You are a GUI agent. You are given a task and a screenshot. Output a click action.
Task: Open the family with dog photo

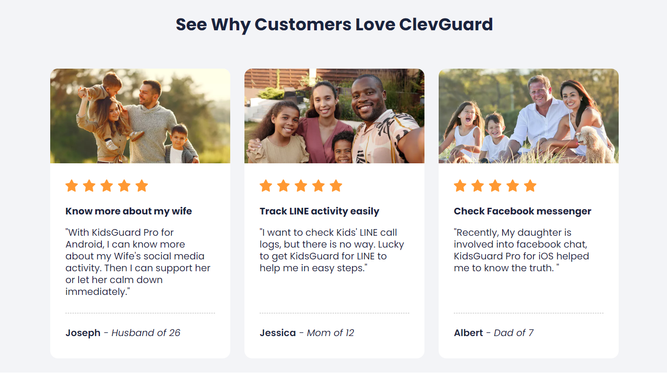(529, 116)
